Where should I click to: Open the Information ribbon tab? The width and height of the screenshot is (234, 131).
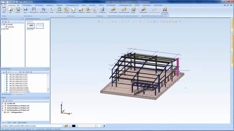pyautogui.click(x=147, y=5)
